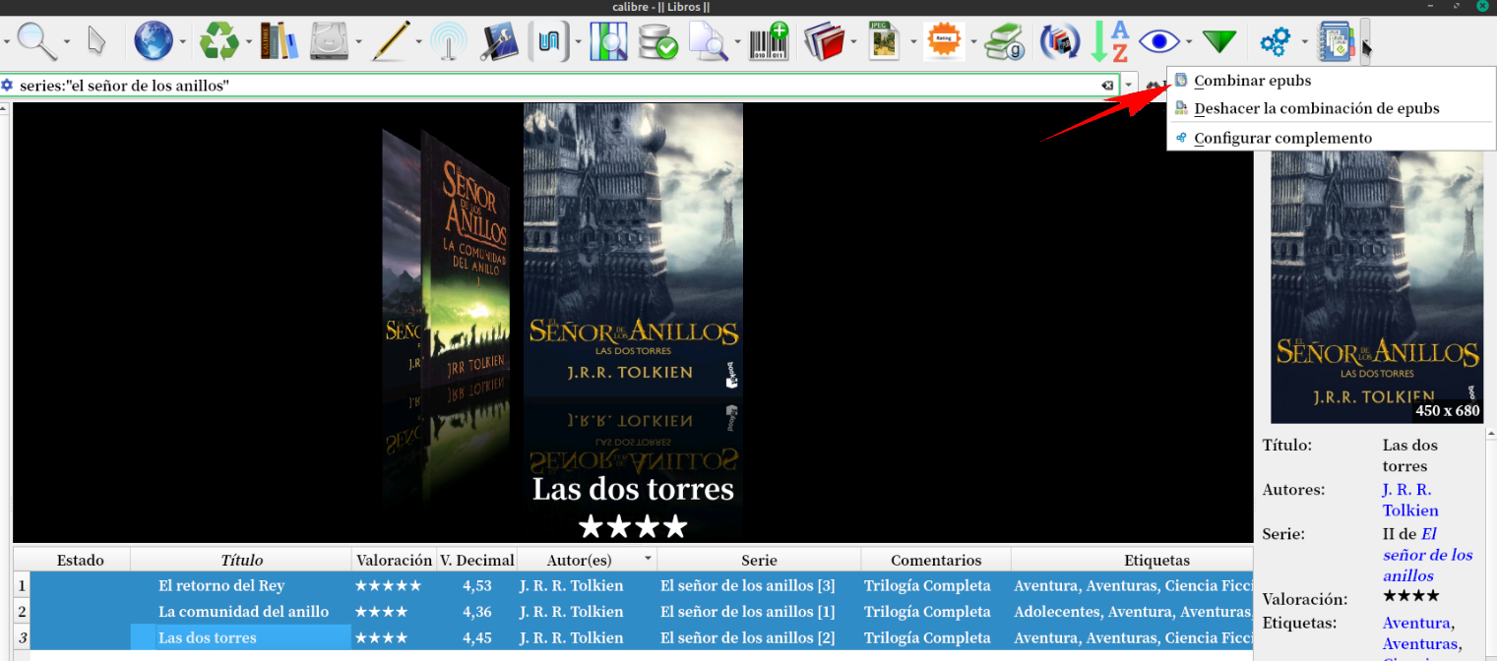Select Las dos torres title cell
The height and width of the screenshot is (661, 1497).
pos(241,637)
